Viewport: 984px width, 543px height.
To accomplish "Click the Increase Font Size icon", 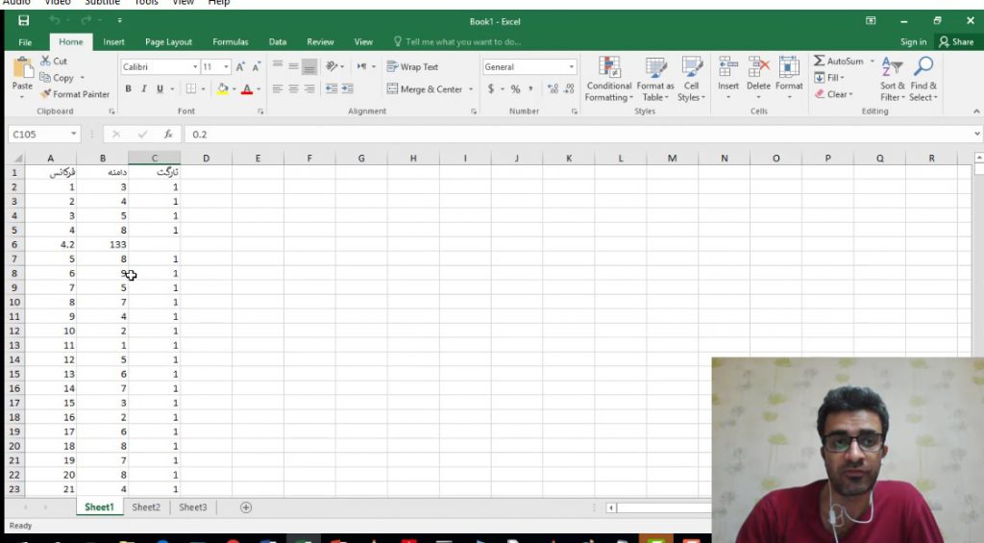I will click(x=241, y=67).
